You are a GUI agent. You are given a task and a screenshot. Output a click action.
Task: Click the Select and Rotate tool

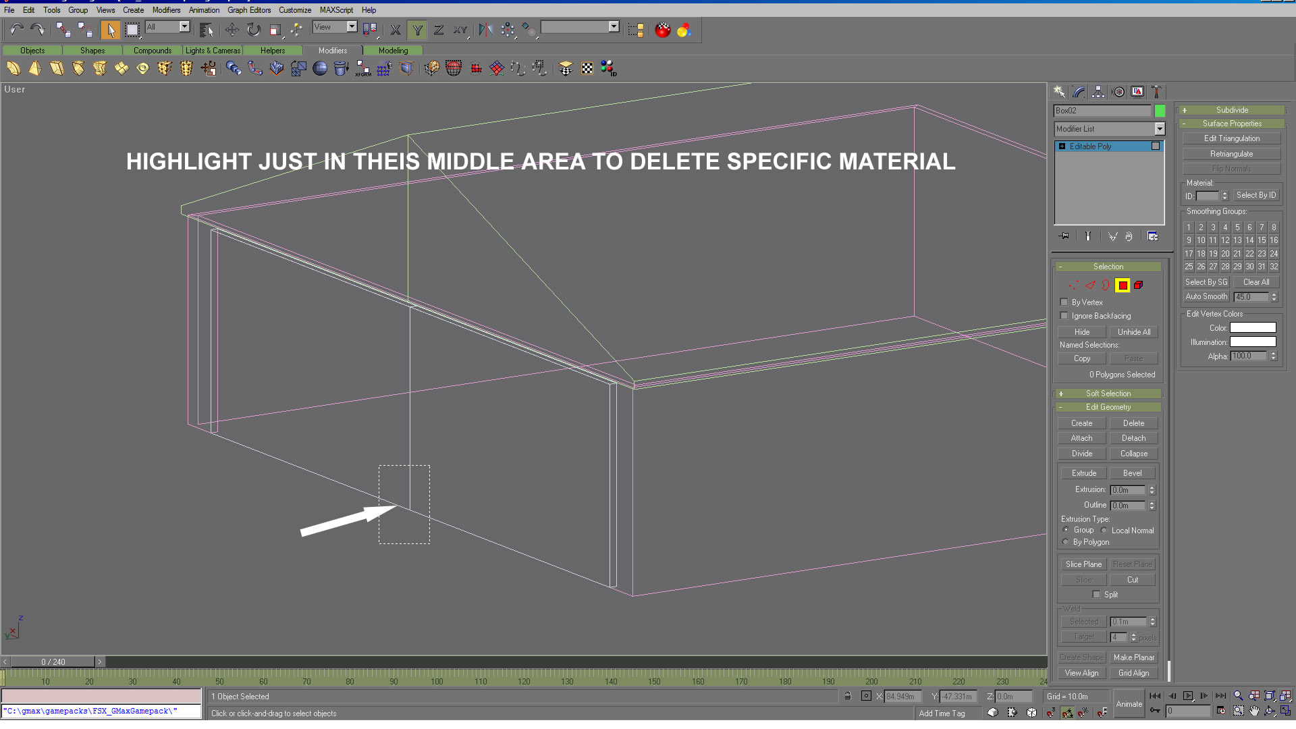(253, 30)
